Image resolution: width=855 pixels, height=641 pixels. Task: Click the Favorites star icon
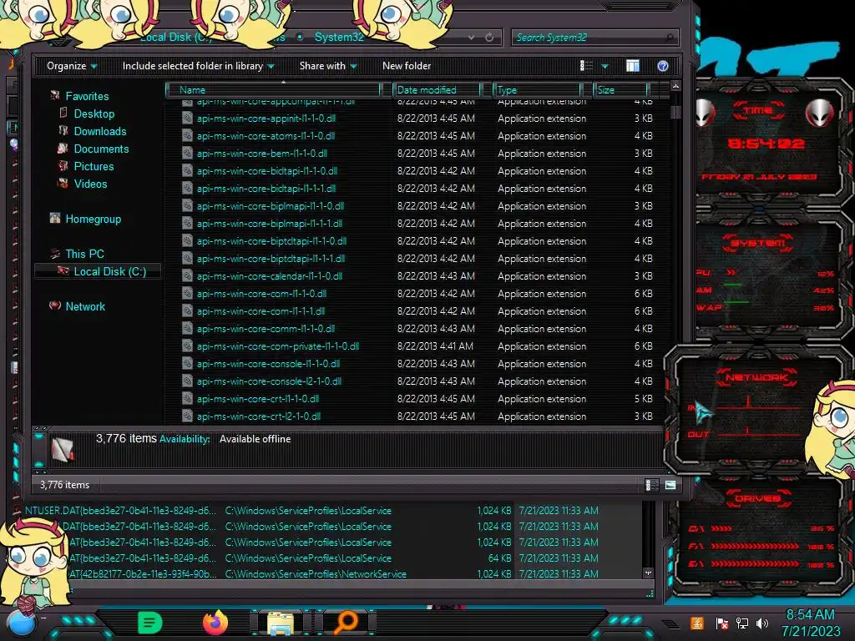click(x=55, y=95)
